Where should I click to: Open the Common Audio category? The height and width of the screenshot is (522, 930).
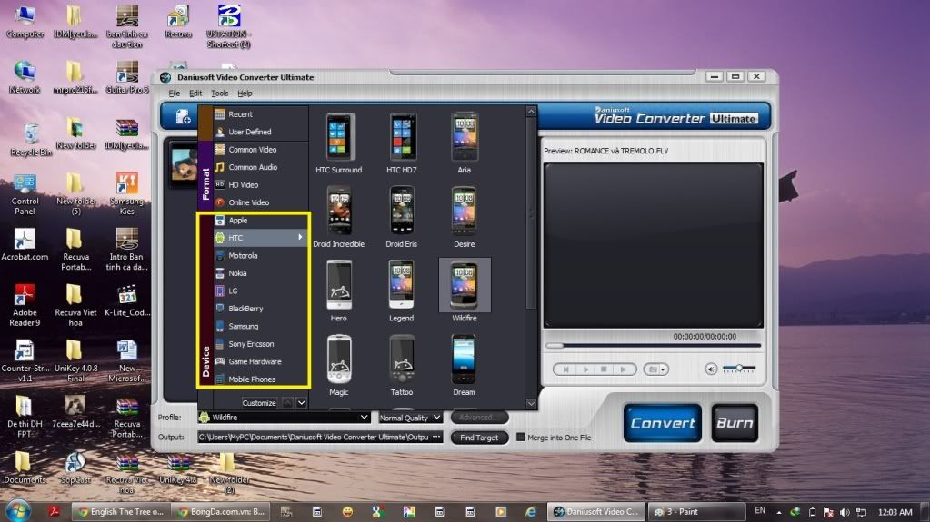pyautogui.click(x=261, y=167)
